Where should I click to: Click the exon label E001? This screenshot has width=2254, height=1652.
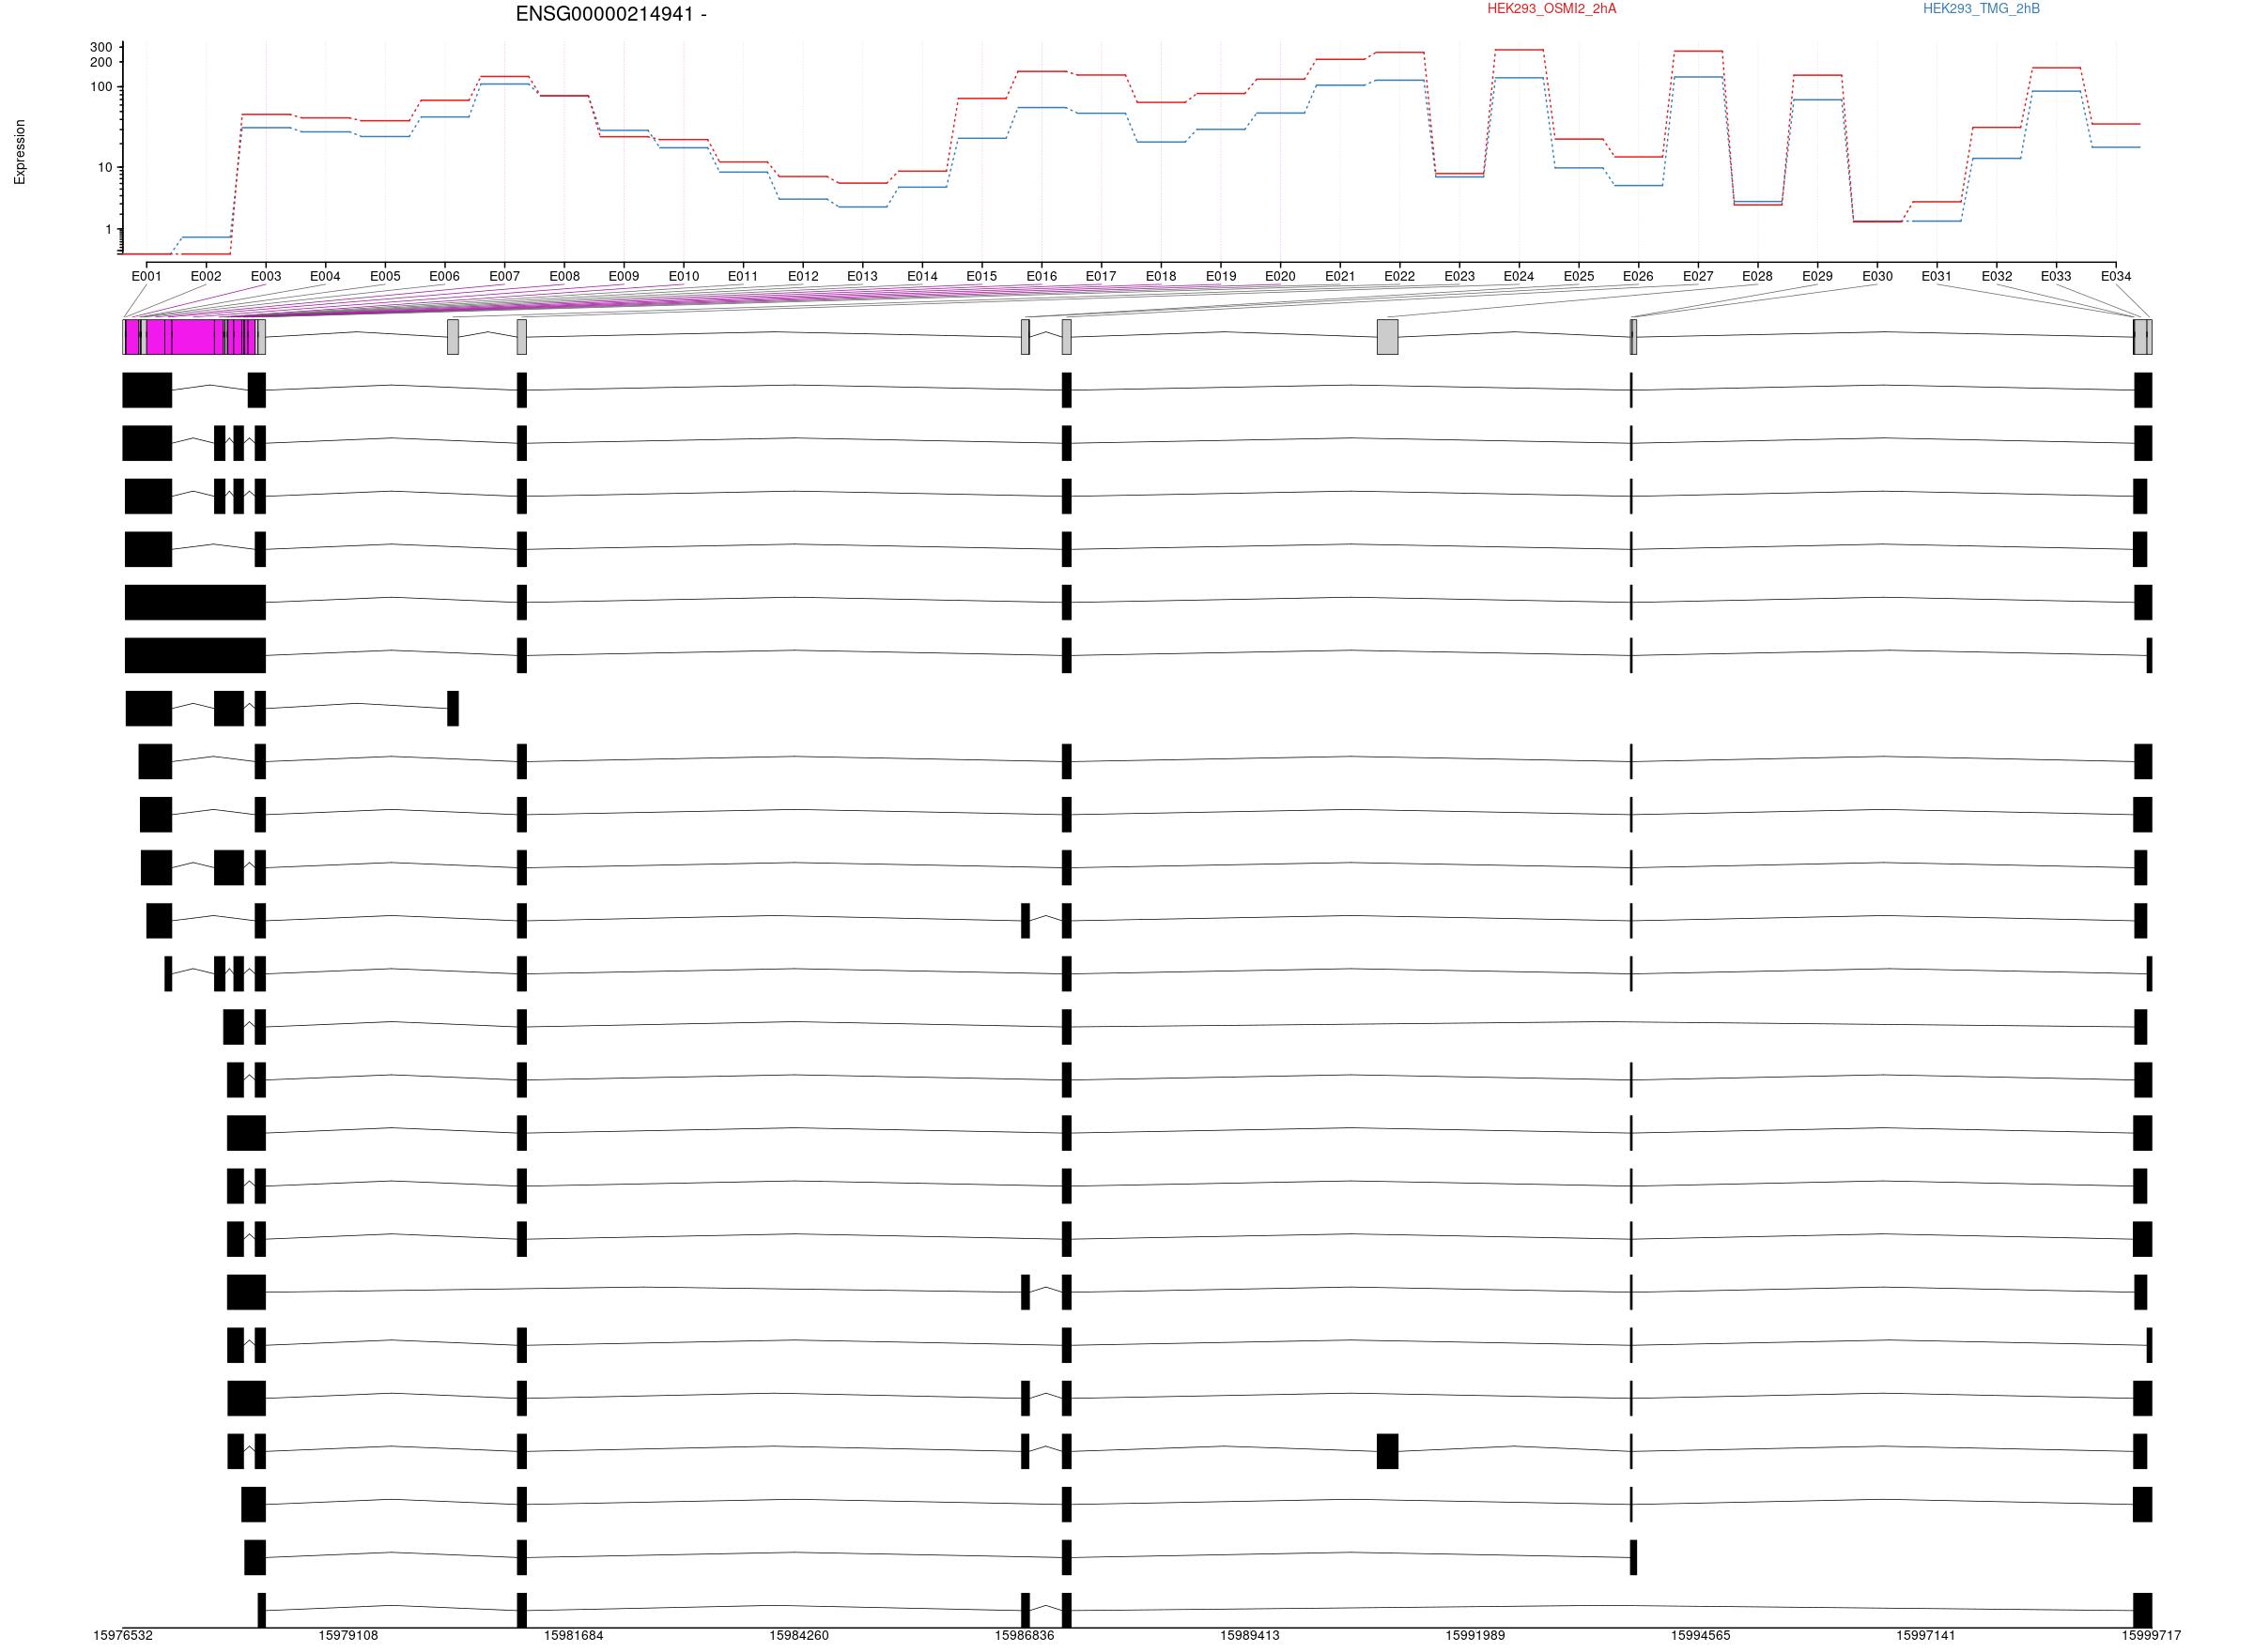(147, 276)
